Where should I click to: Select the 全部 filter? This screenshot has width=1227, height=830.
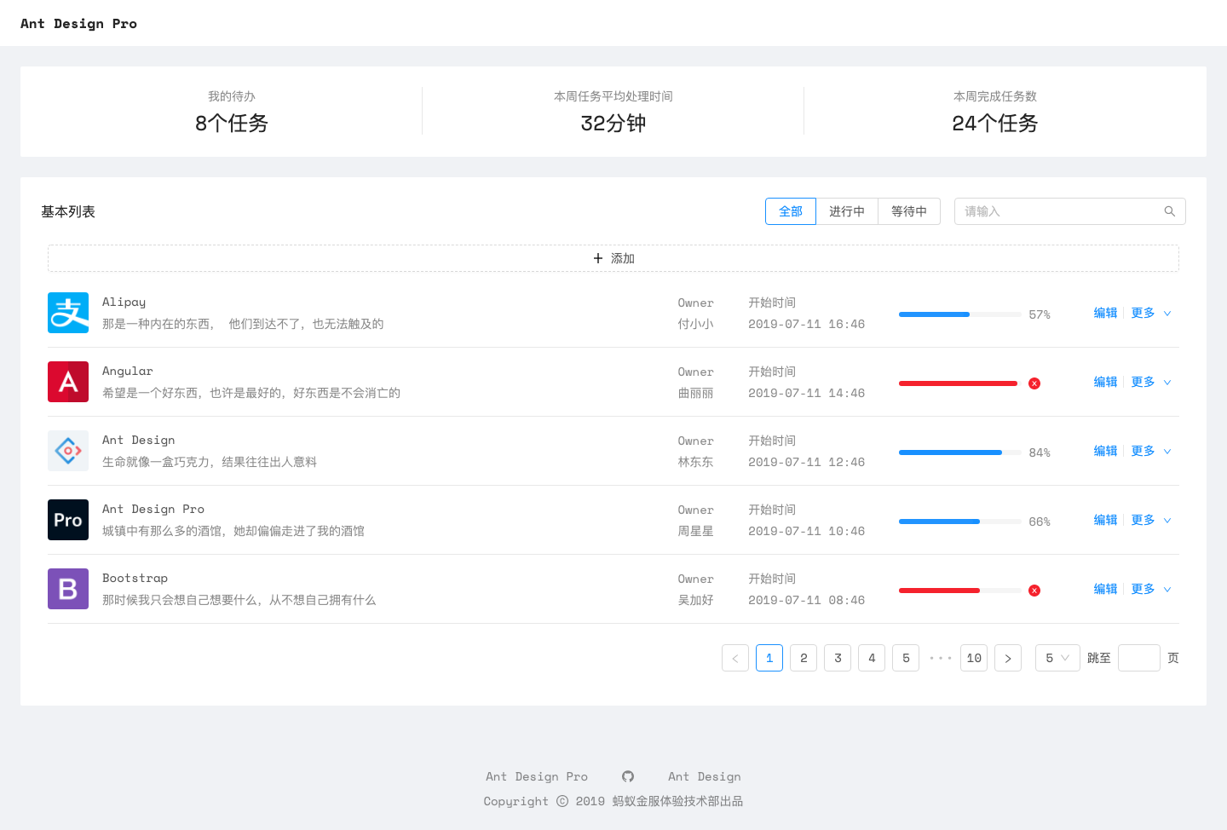point(791,211)
